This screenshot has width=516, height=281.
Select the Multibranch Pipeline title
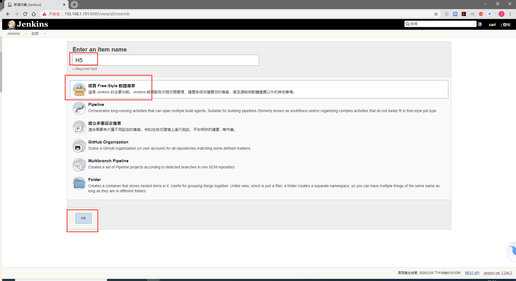[x=108, y=161]
